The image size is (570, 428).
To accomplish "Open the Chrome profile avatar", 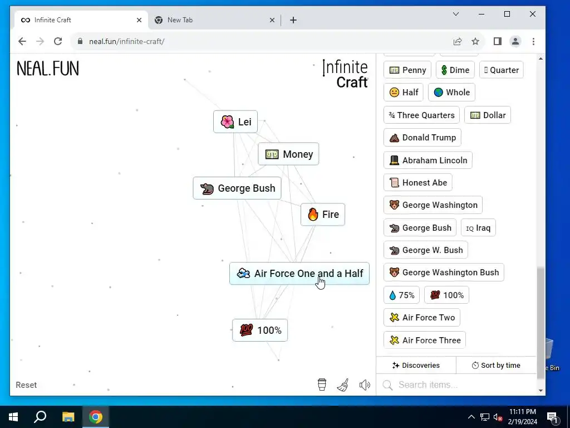I will pos(515,41).
